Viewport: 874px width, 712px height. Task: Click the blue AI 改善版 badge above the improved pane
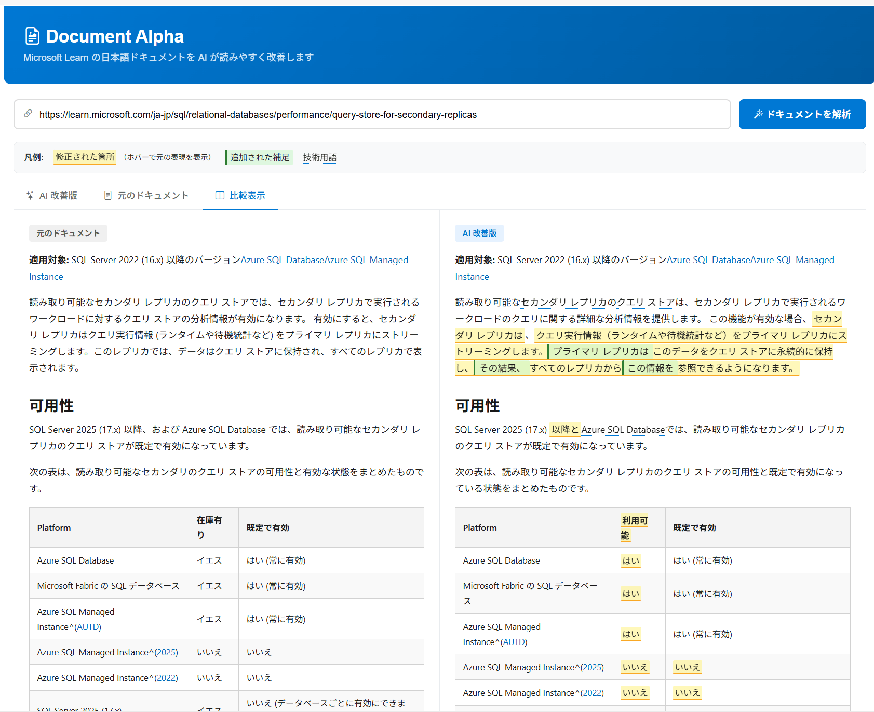(x=479, y=233)
